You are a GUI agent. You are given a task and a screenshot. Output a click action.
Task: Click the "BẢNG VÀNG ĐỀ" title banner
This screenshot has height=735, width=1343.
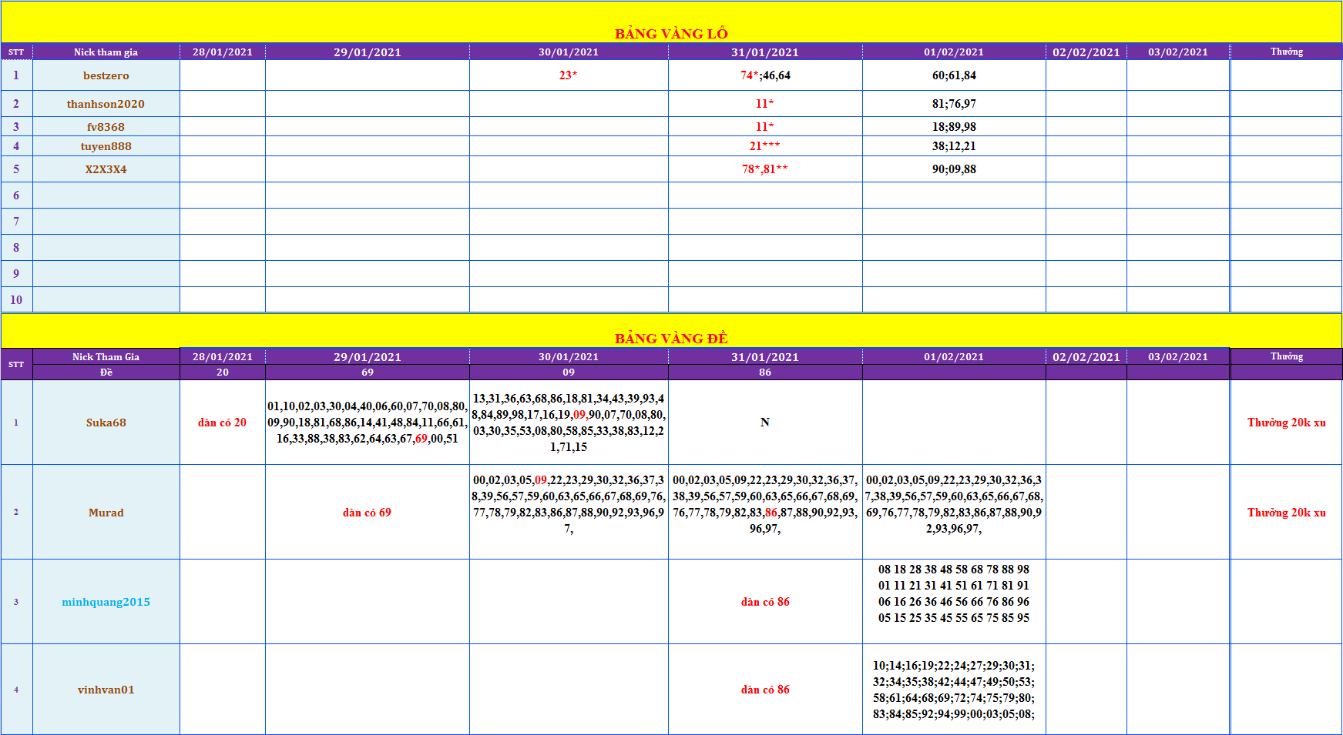[671, 338]
